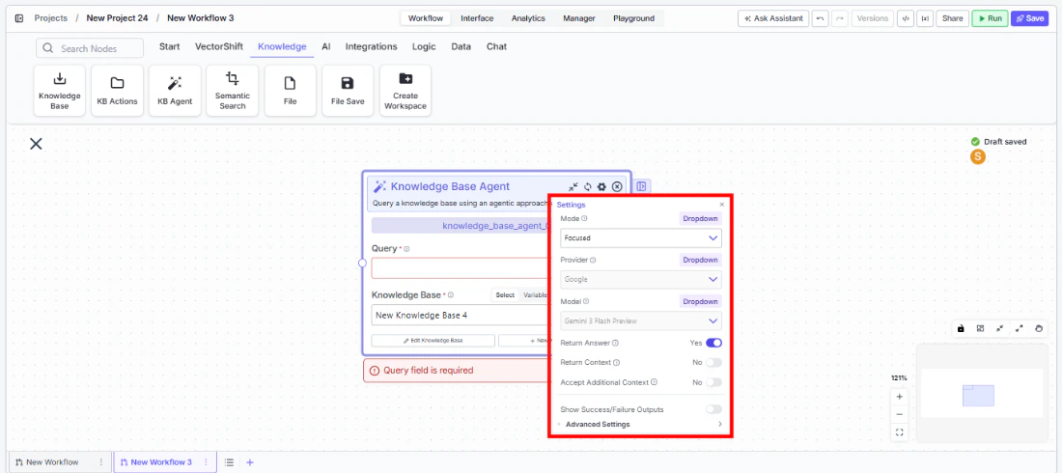Open the variables bracket icon

(x=925, y=18)
